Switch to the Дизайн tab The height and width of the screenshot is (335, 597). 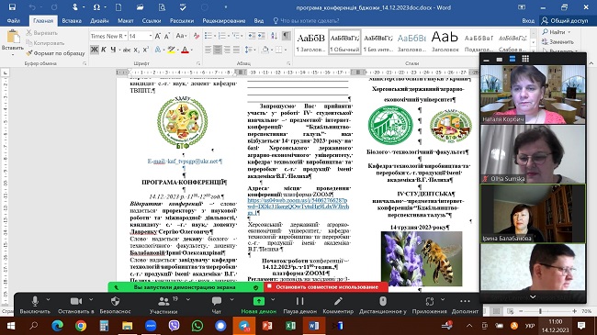[x=99, y=20]
